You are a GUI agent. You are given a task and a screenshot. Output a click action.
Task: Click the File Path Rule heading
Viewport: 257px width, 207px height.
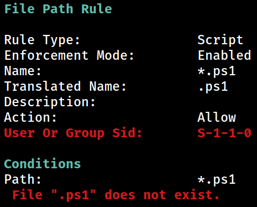point(58,9)
